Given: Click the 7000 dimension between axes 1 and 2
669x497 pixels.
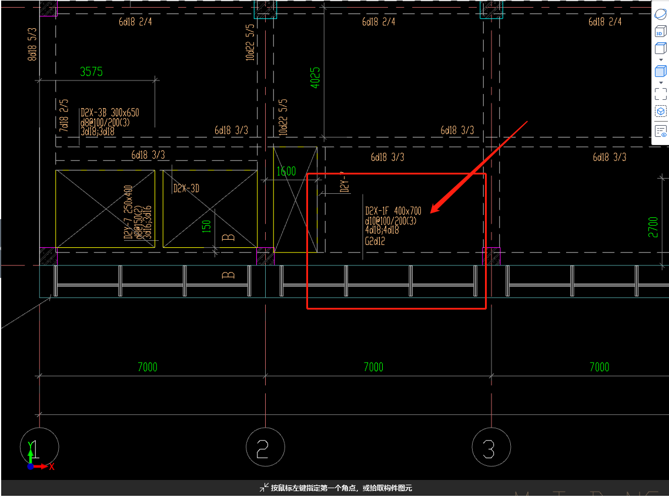Looking at the screenshot, I should pyautogui.click(x=147, y=367).
